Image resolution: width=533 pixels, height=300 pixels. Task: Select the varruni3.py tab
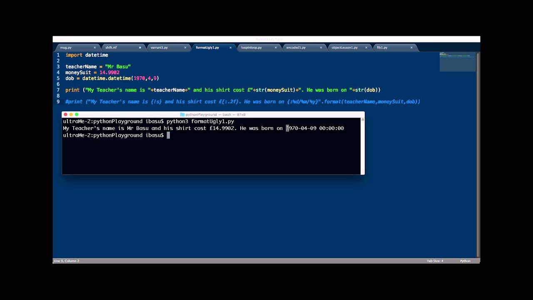159,47
